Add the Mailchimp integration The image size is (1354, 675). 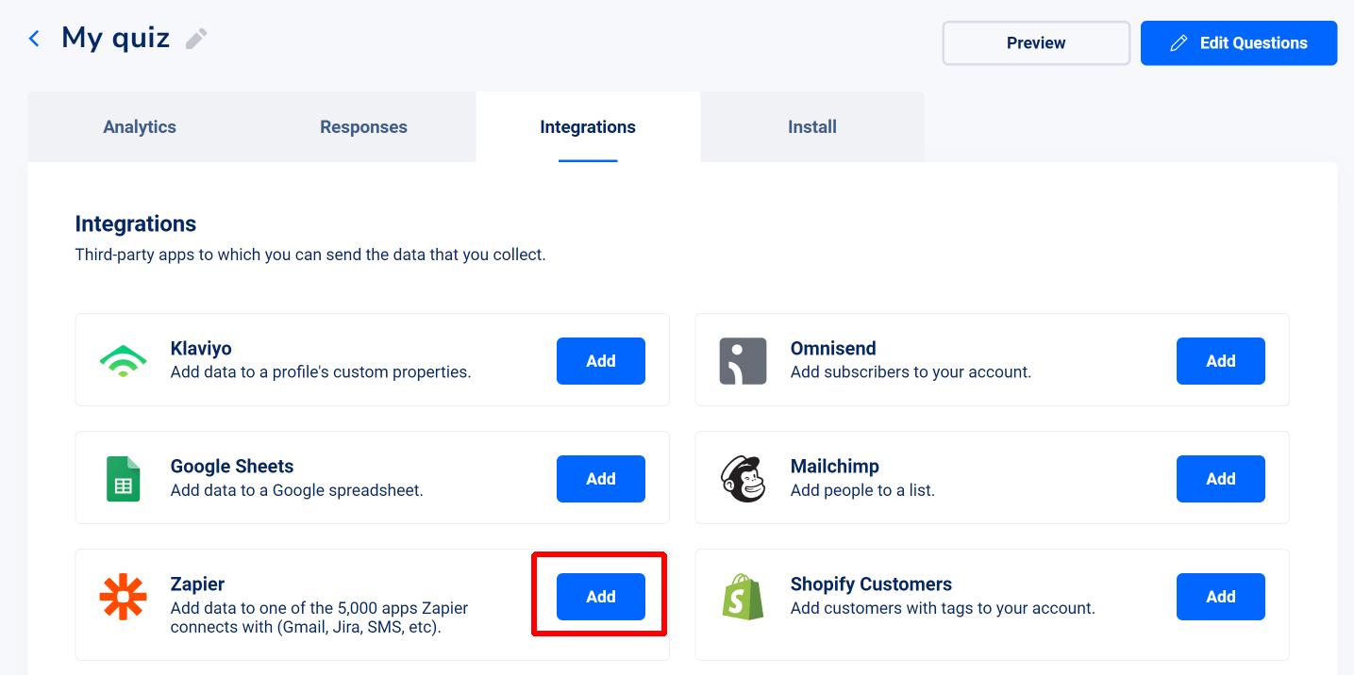click(x=1221, y=479)
